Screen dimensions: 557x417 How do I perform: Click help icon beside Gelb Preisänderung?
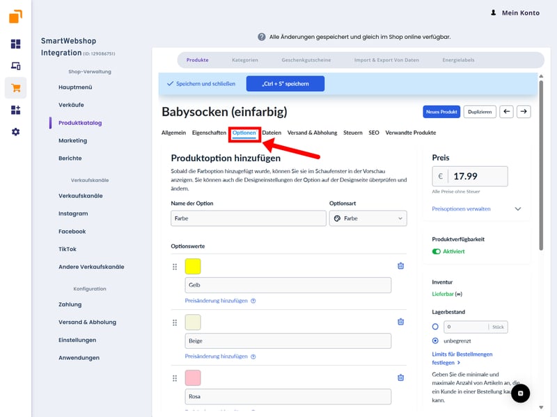(x=253, y=301)
